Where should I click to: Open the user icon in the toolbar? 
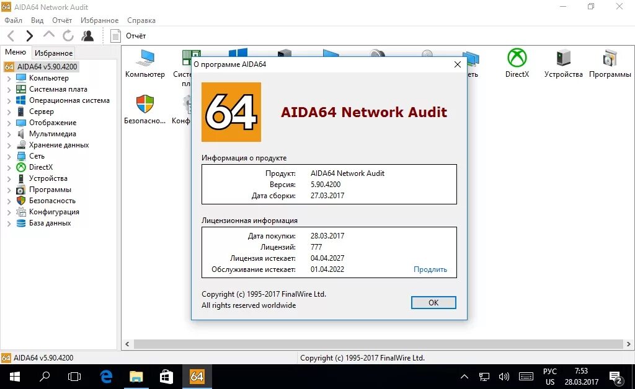(x=87, y=35)
